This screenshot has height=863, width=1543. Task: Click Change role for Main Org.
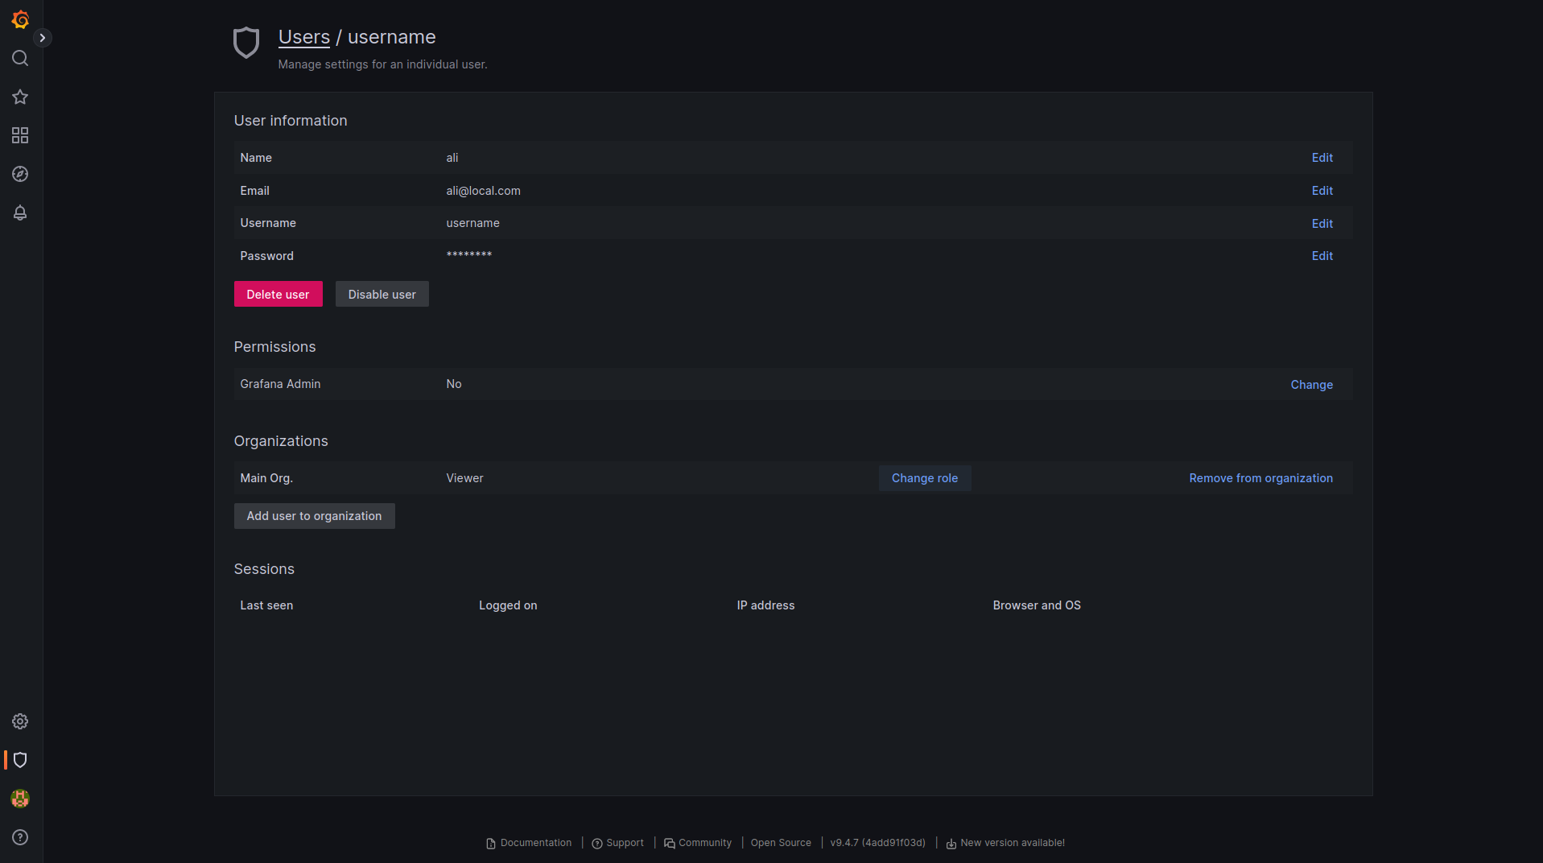coord(924,478)
